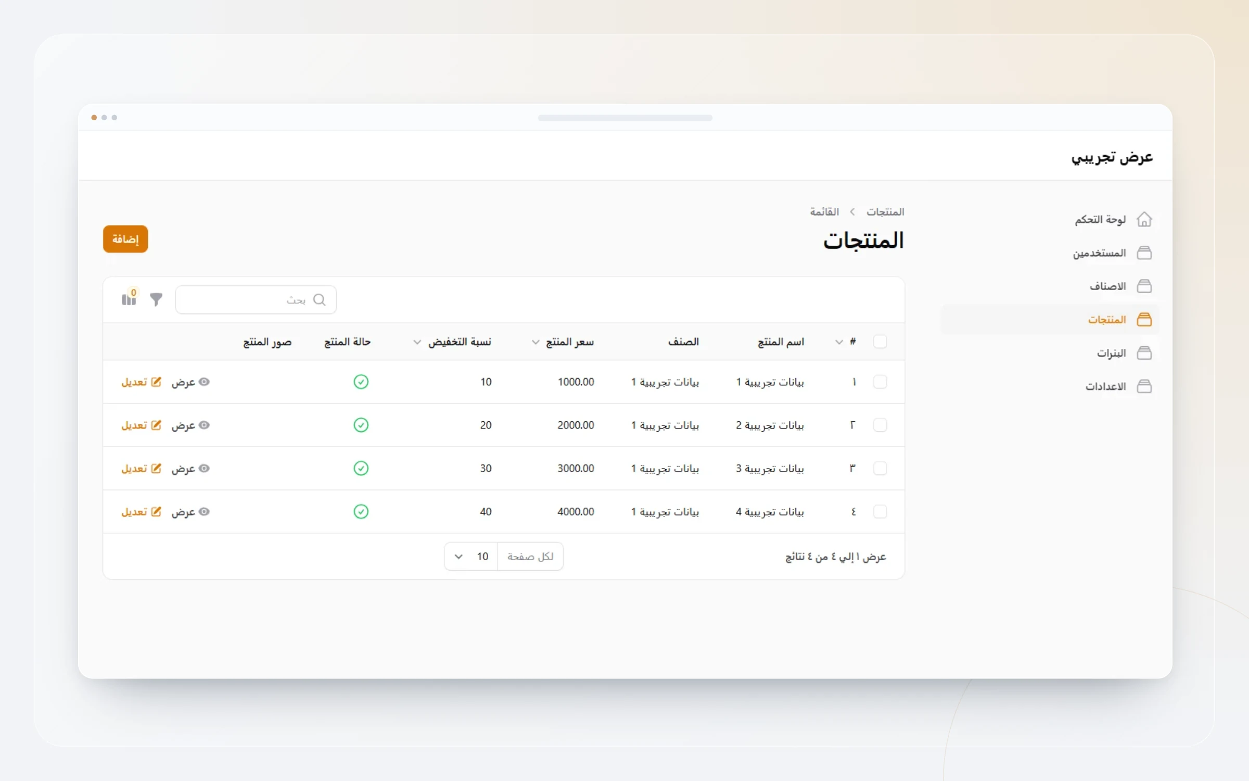Click the edit pencil icon in the row priced 2000.00
The image size is (1249, 781).
click(156, 425)
